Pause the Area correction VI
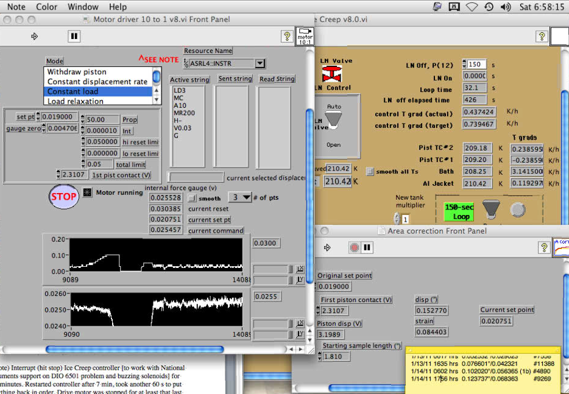The width and height of the screenshot is (569, 394). (367, 248)
